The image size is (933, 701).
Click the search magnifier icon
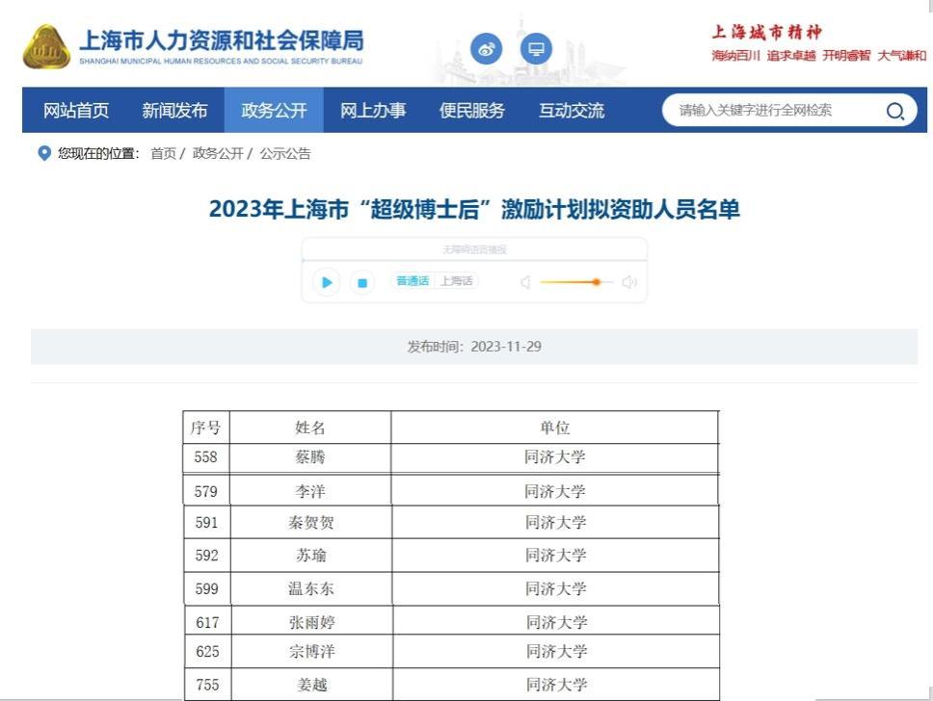895,111
